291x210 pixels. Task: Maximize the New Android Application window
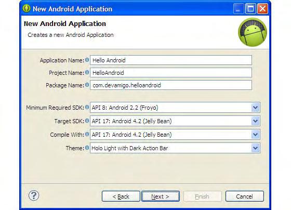(x=250, y=8)
